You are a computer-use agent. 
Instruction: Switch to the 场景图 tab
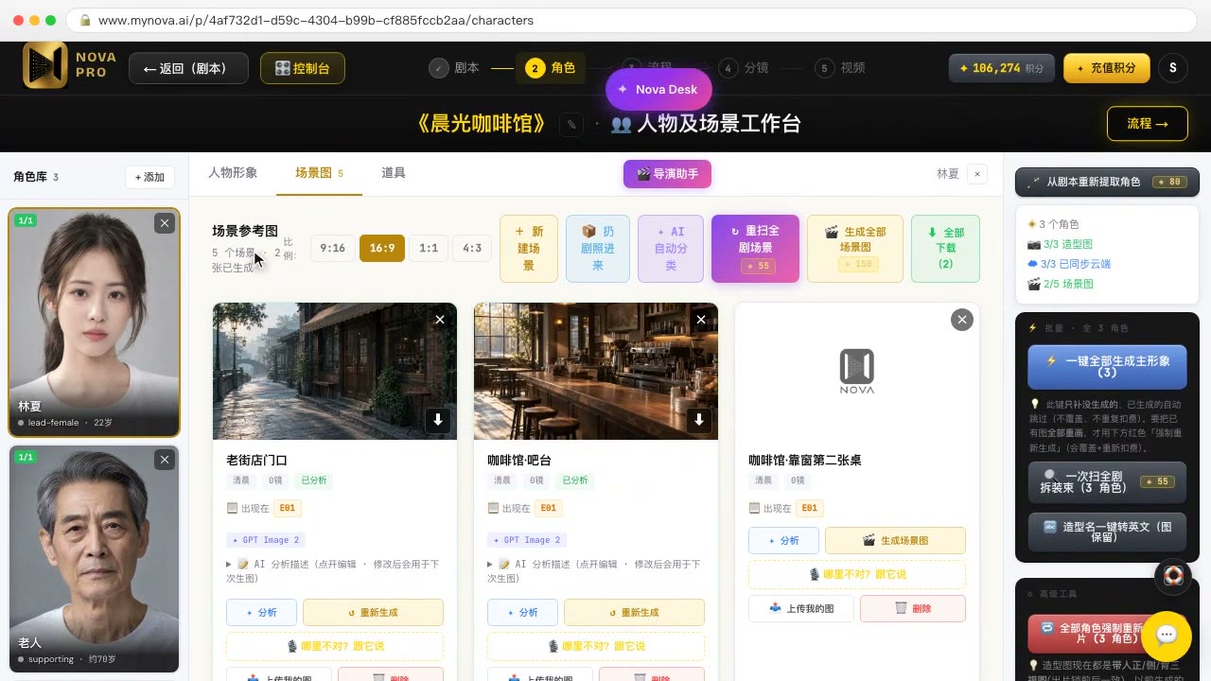(x=319, y=173)
